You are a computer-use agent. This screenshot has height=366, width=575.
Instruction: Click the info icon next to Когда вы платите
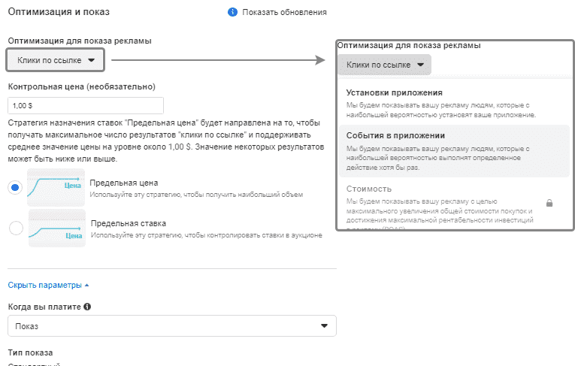[x=87, y=307]
